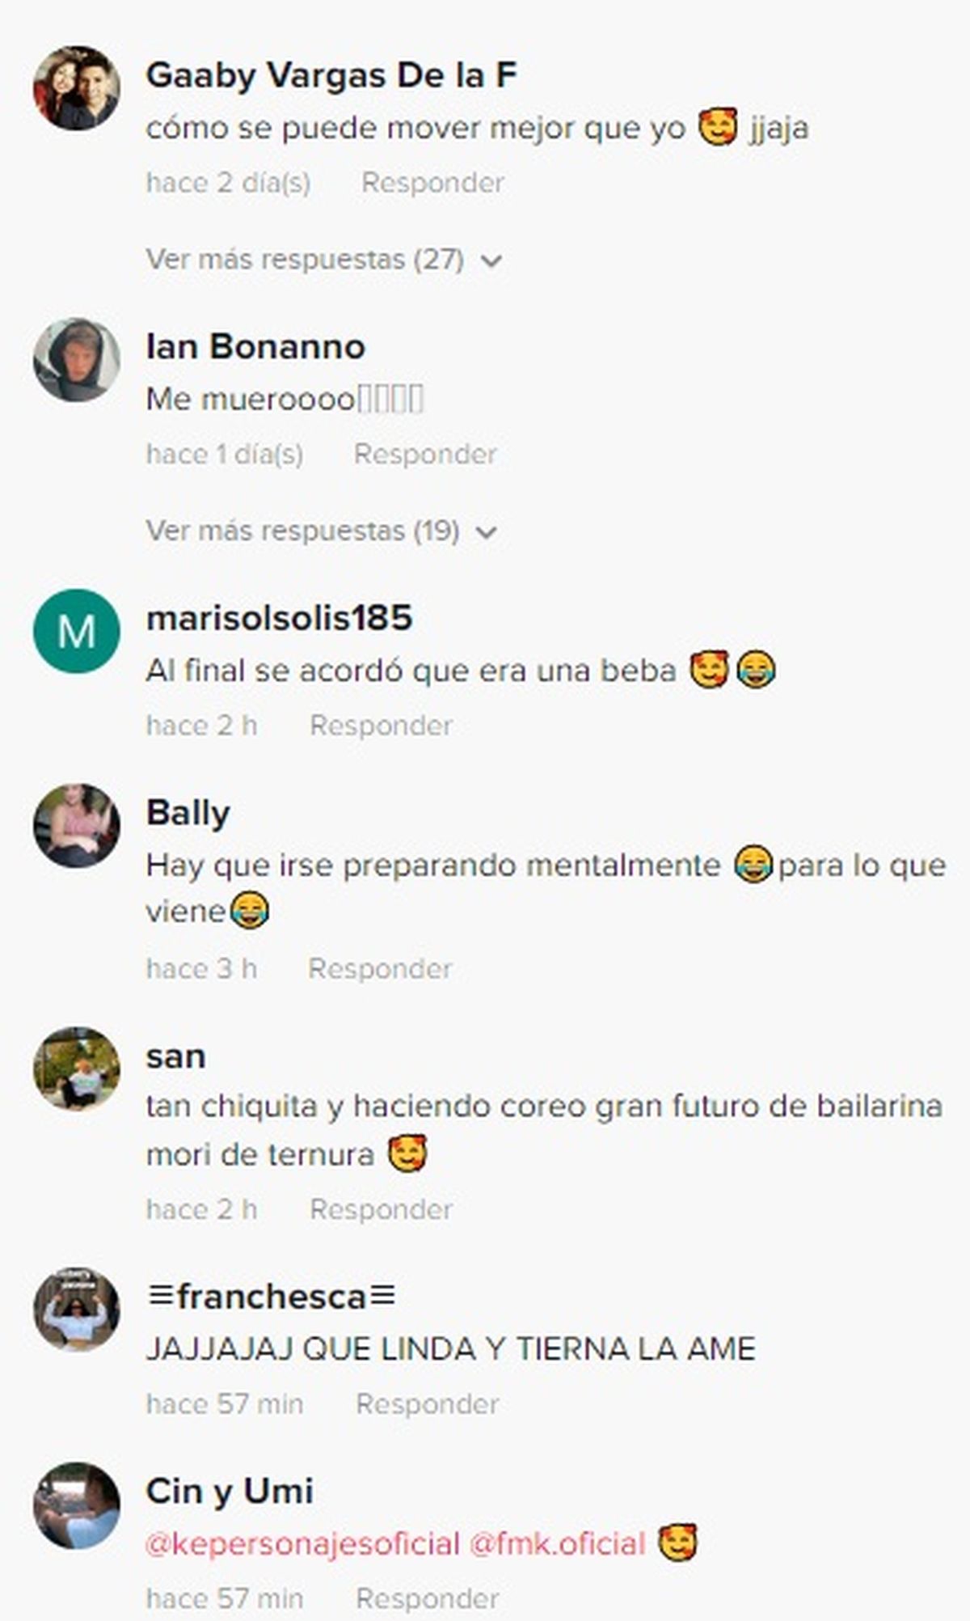The image size is (970, 1621).
Task: Open Ian Bonanno's avatar
Action: click(77, 359)
